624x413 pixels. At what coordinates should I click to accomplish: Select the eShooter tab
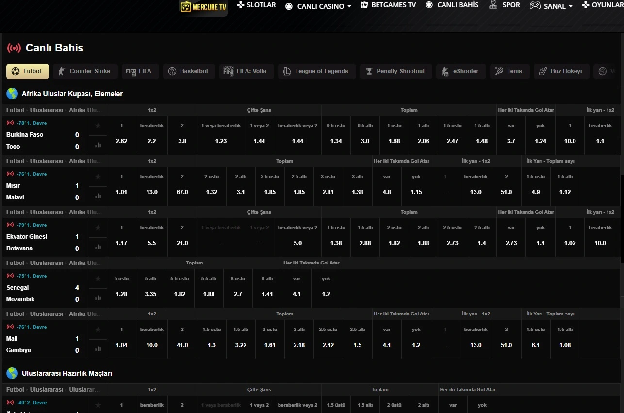pos(461,71)
